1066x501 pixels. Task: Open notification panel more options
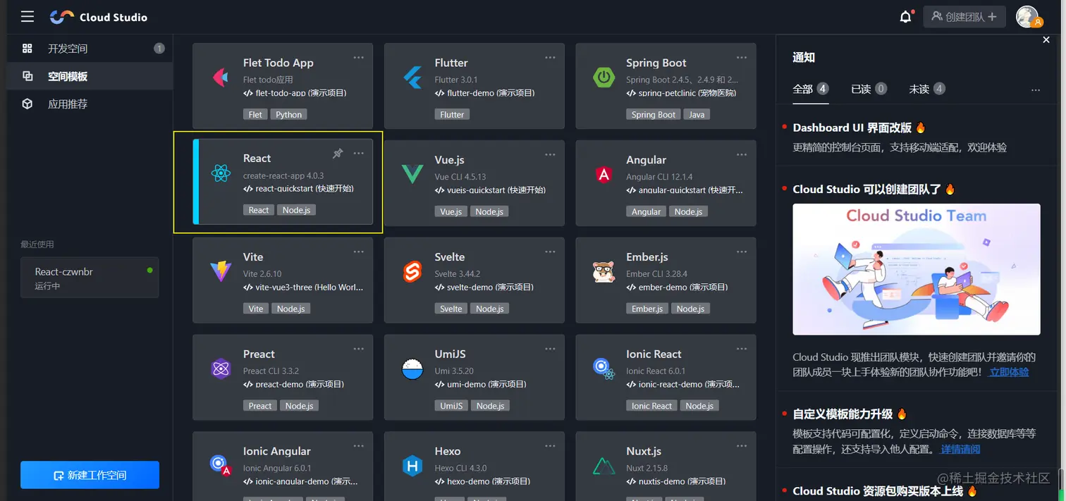(x=1035, y=90)
